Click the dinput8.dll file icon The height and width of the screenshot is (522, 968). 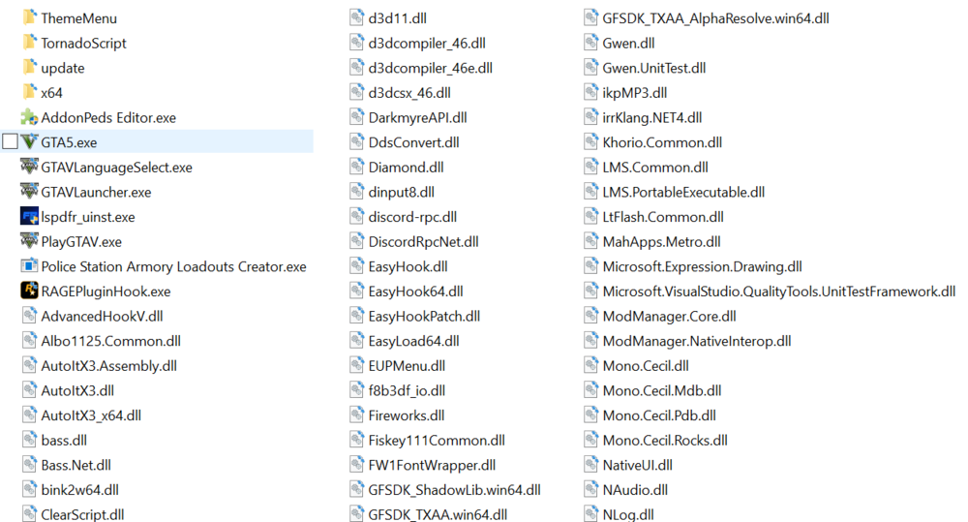[357, 192]
